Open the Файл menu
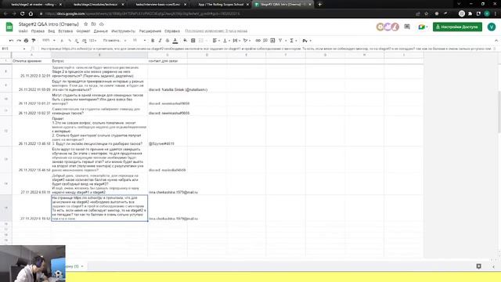 point(23,31)
